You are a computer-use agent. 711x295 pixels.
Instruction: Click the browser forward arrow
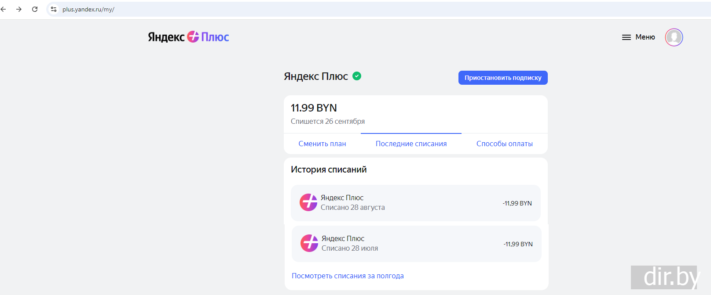pyautogui.click(x=19, y=9)
